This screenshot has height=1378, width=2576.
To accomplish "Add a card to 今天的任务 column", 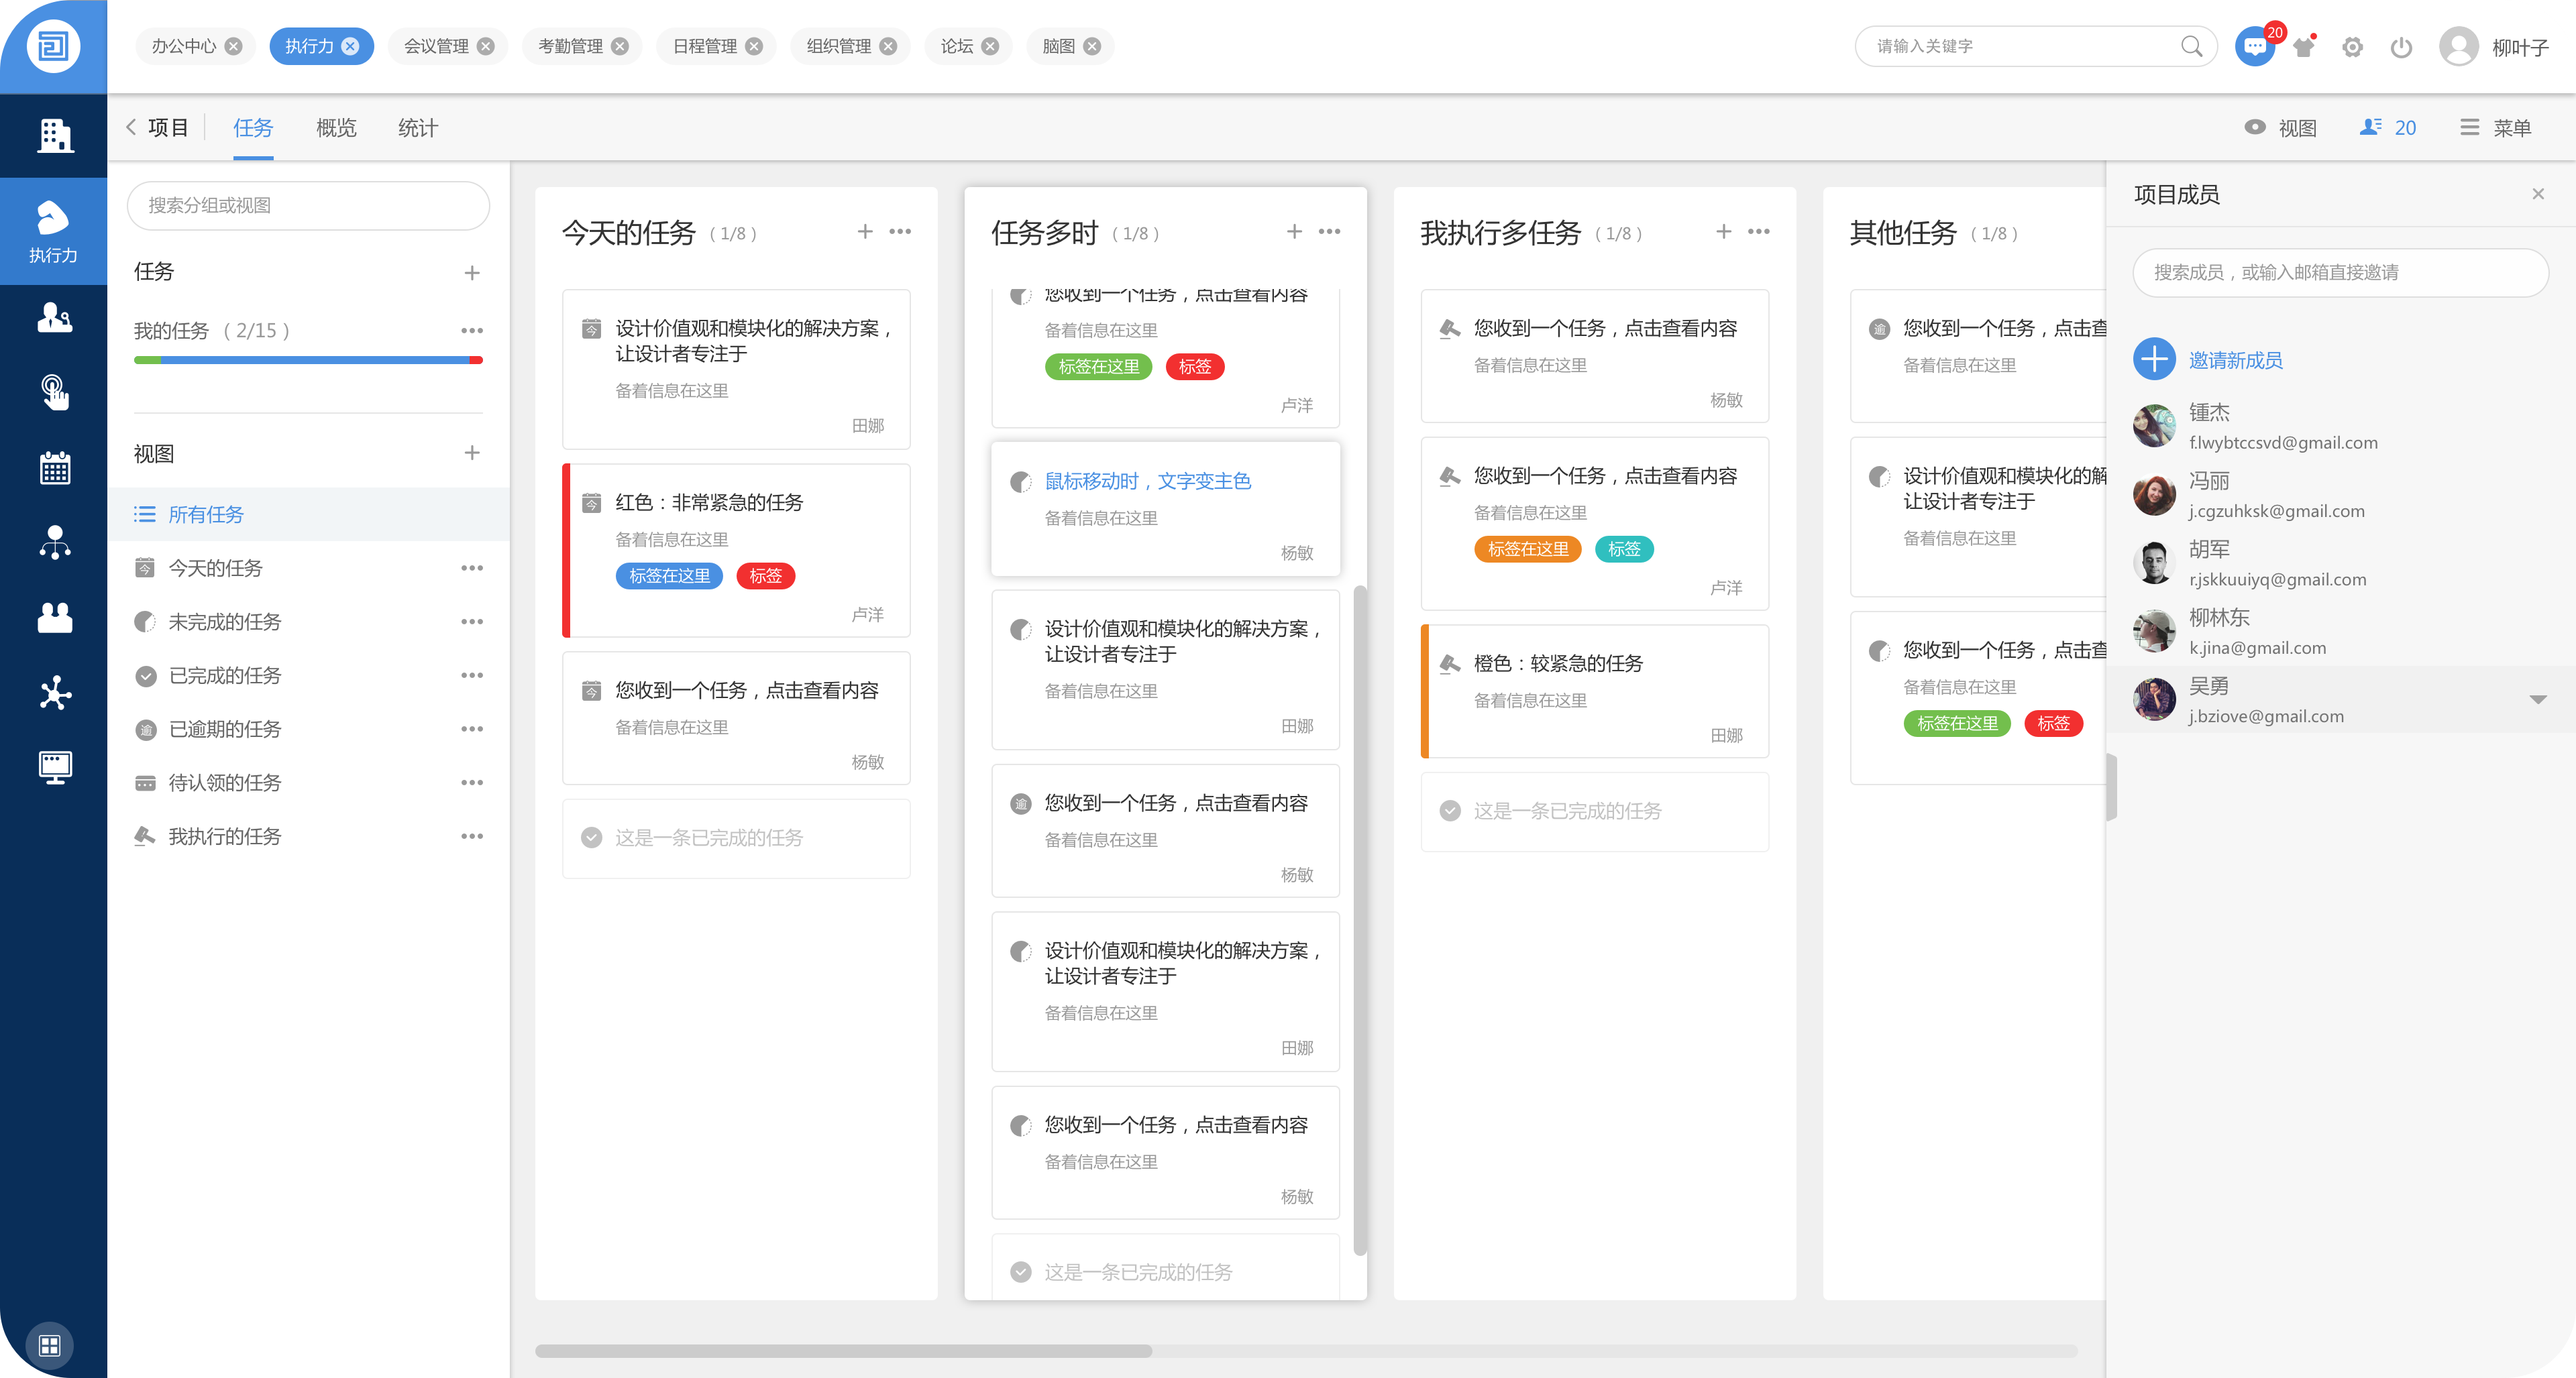I will pyautogui.click(x=865, y=231).
